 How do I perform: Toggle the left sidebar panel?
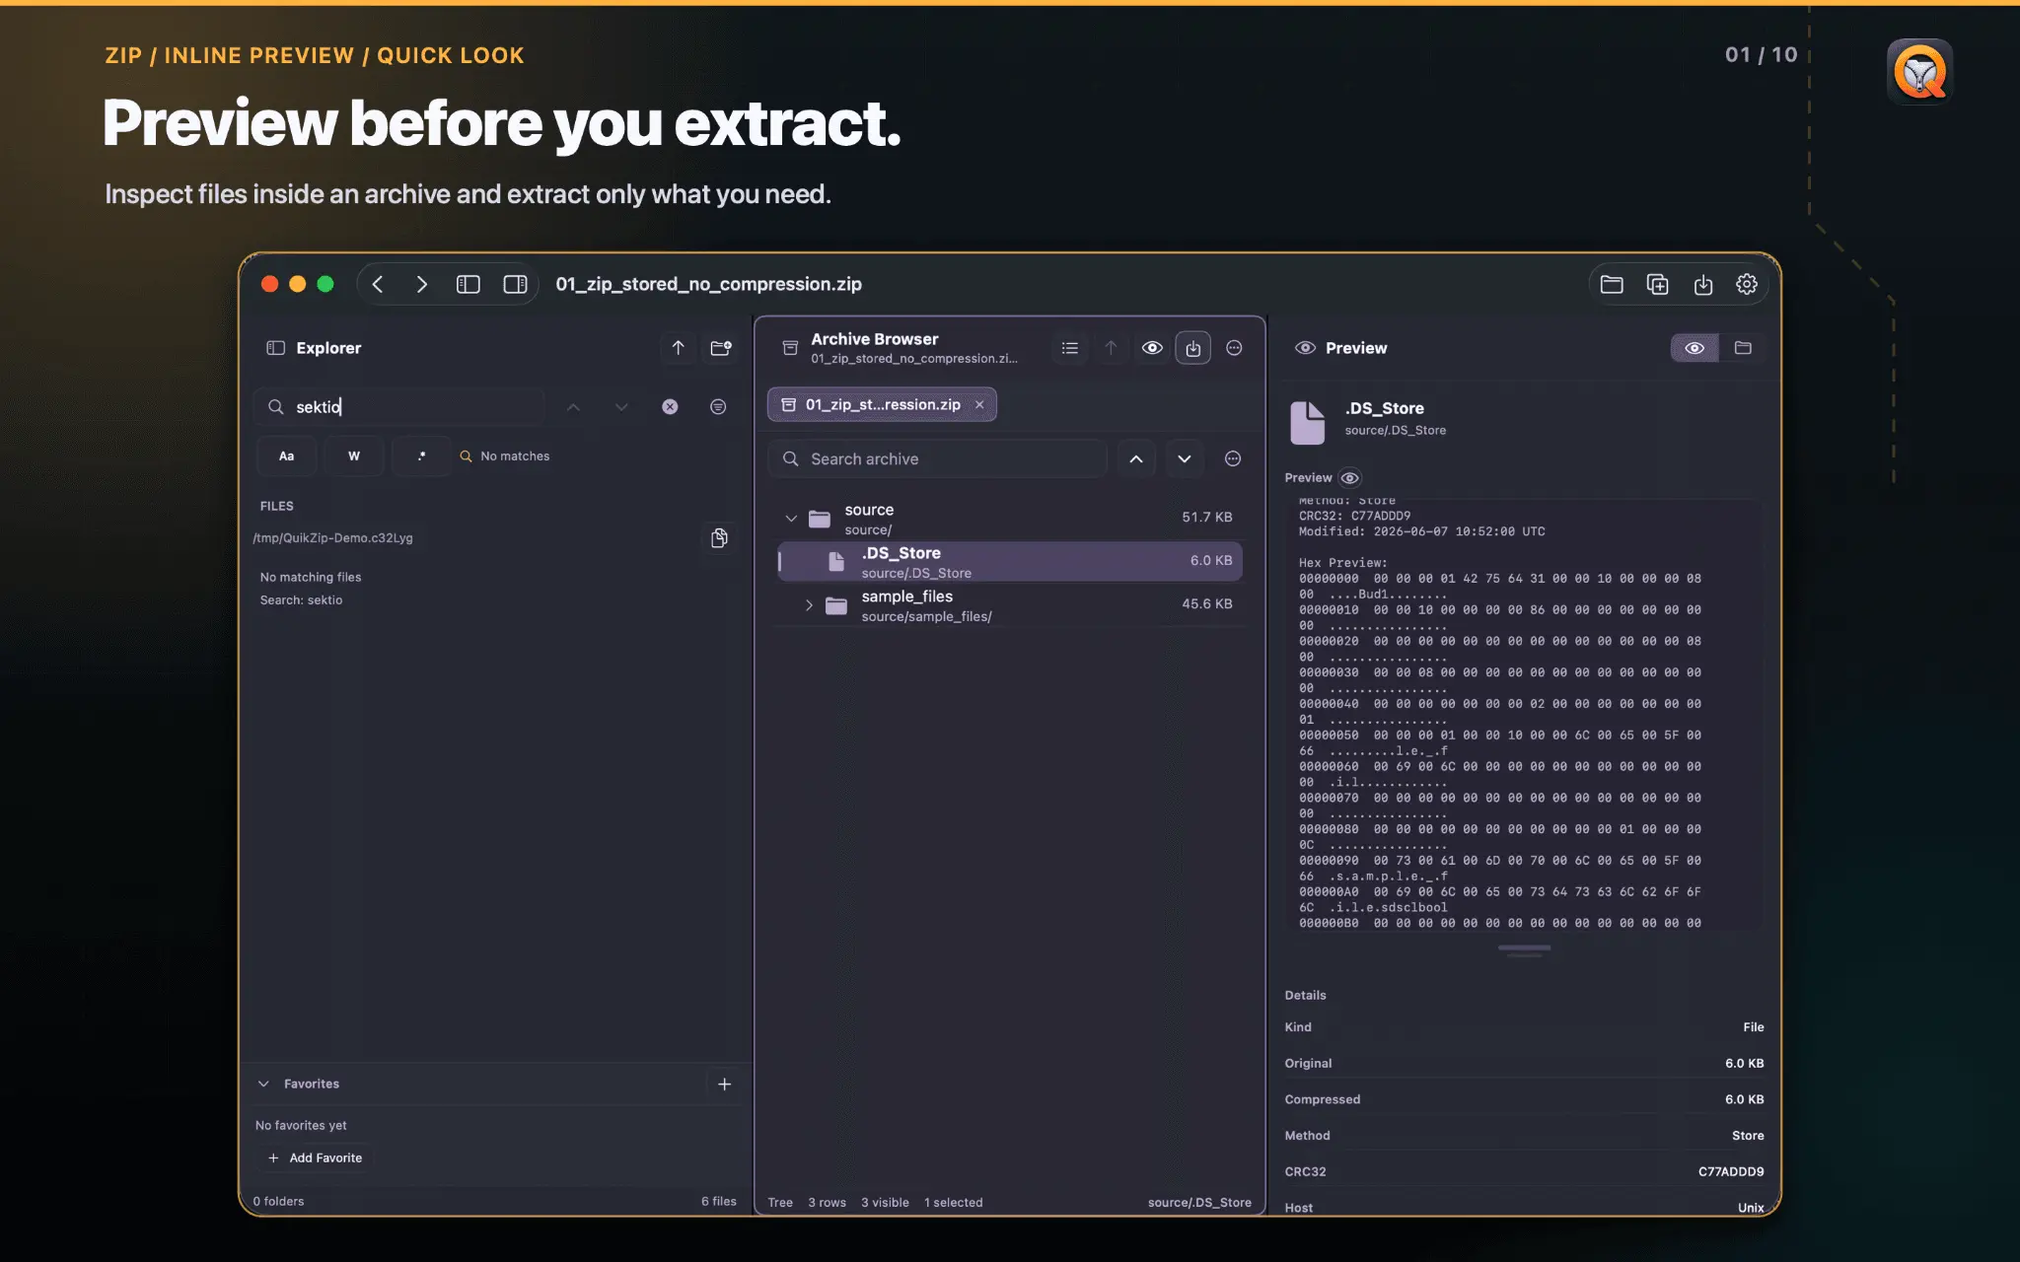pos(469,284)
